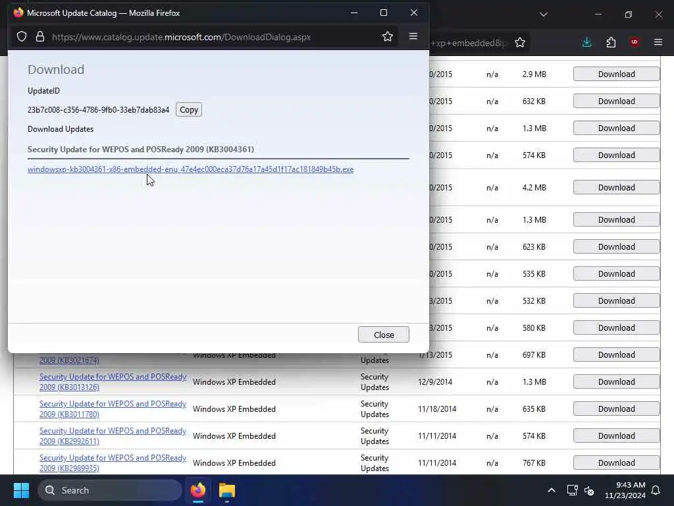Open the Extensions puzzle icon
Image resolution: width=674 pixels, height=506 pixels.
coord(611,42)
